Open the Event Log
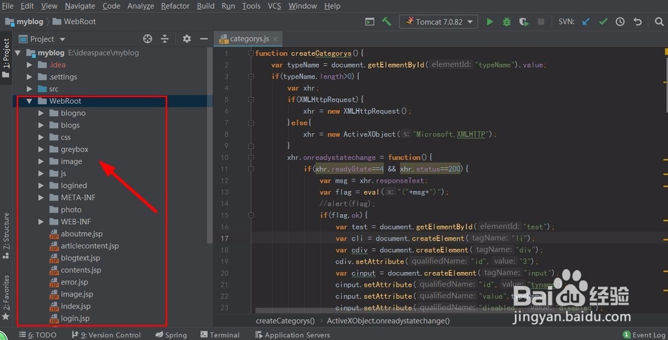Screen dimensions: 668x340 coord(644,335)
